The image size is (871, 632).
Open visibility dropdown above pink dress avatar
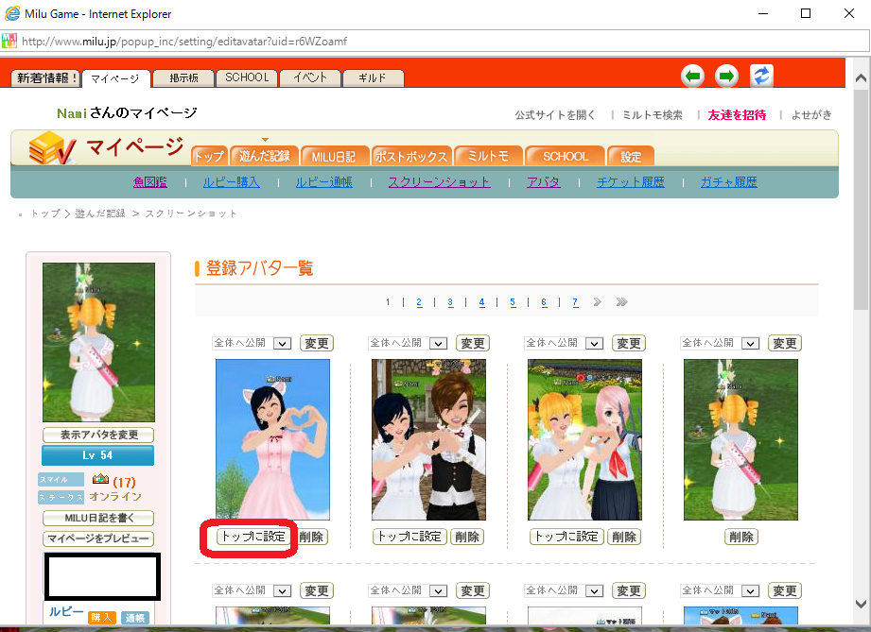(252, 344)
